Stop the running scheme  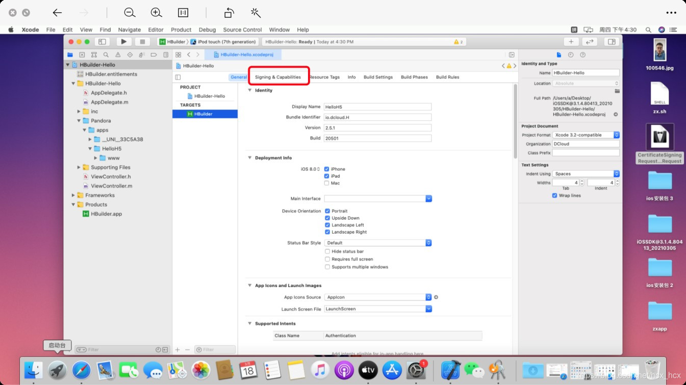(x=143, y=42)
